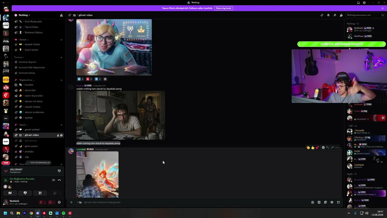This screenshot has width=387, height=218.
Task: Focus the görsel-video message input
Action: pyautogui.click(x=193, y=202)
